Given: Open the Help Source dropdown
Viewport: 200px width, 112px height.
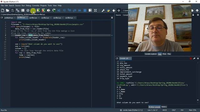Looking at the screenshot, I should point(126,15).
